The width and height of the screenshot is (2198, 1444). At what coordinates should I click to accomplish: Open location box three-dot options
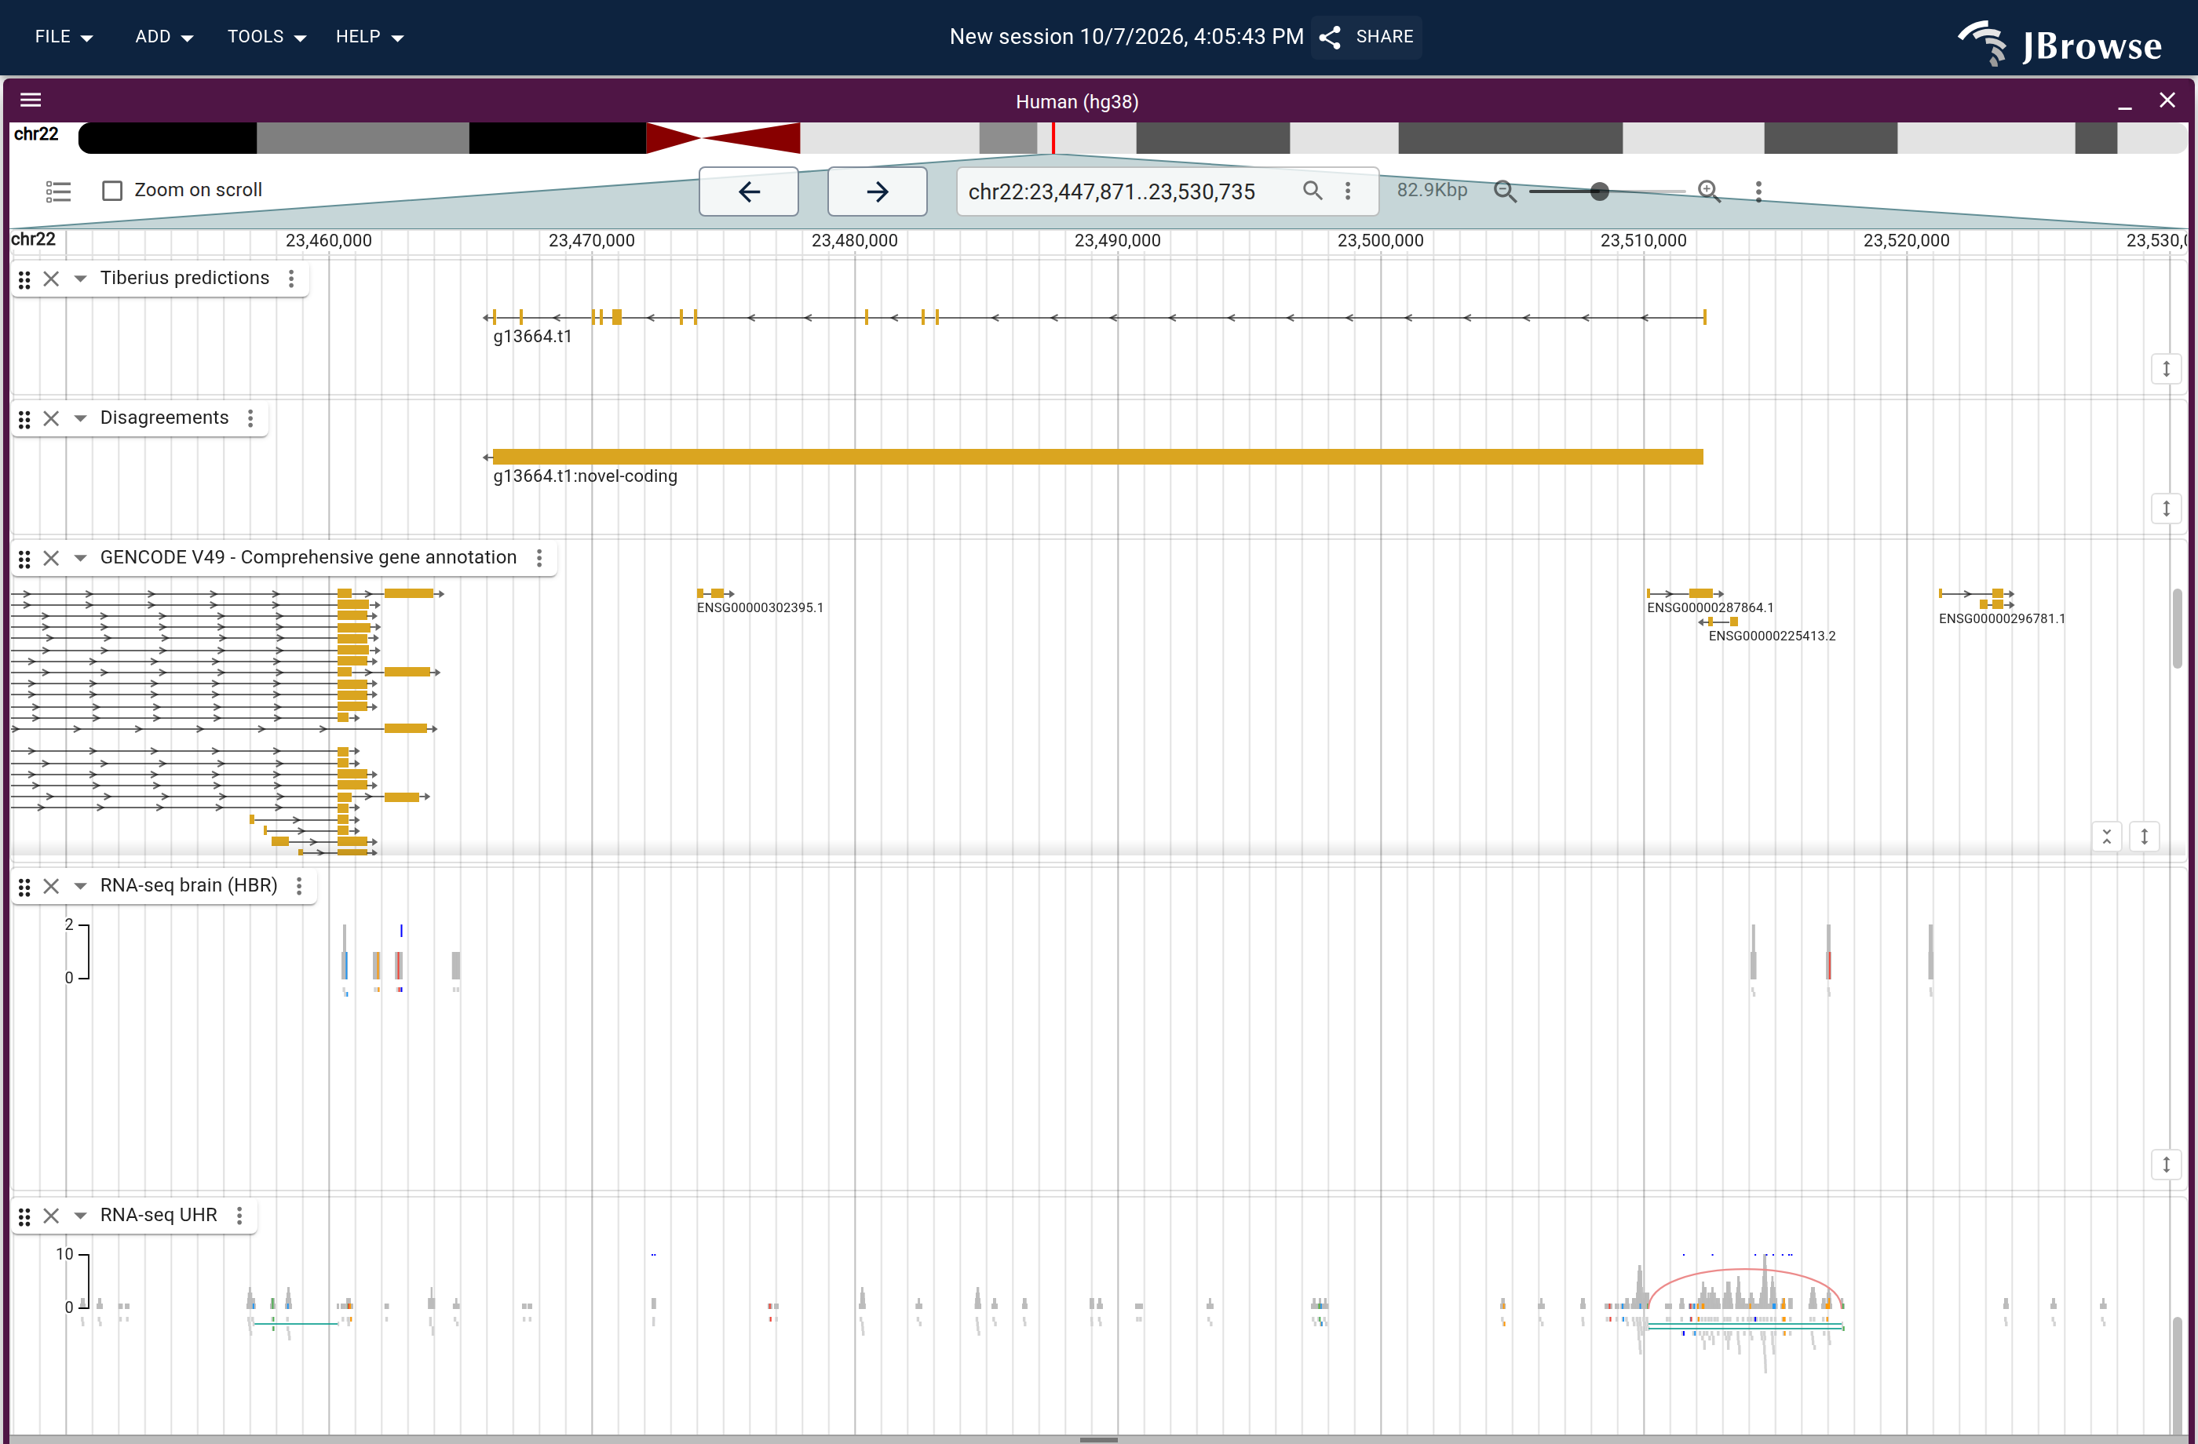click(x=1349, y=190)
